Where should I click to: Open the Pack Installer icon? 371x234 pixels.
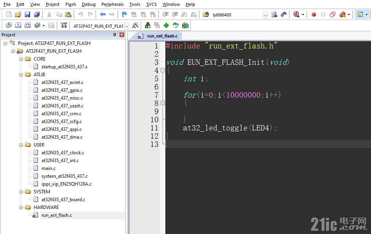coord(185,25)
